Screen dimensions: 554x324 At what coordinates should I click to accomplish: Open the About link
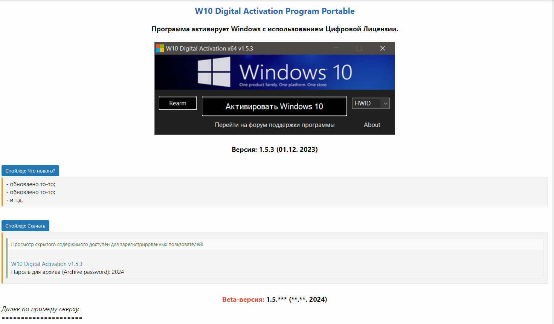372,125
